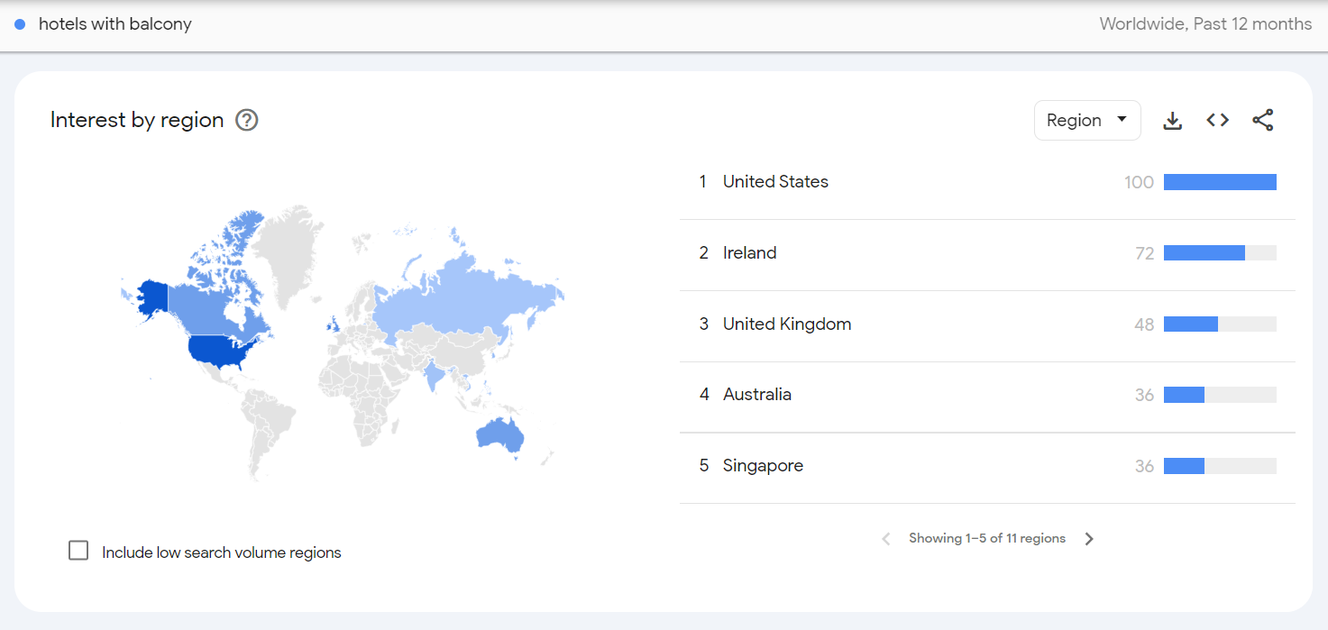Open the Interest by region help icon

tap(246, 121)
